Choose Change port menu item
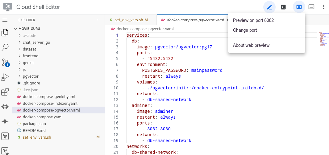This screenshot has width=329, height=155. (x=266, y=30)
